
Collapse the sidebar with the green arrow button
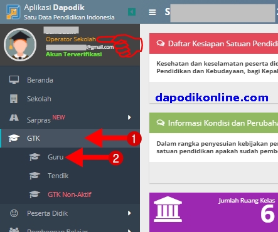click(132, 12)
